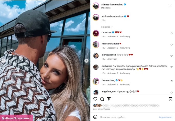The image size is (175, 121).
Task: Focus the 'Προσθέστε ένα σχόλιο' comment field
Action: (x=128, y=117)
